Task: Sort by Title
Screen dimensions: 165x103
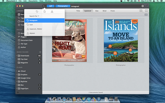Action: coord(78,11)
